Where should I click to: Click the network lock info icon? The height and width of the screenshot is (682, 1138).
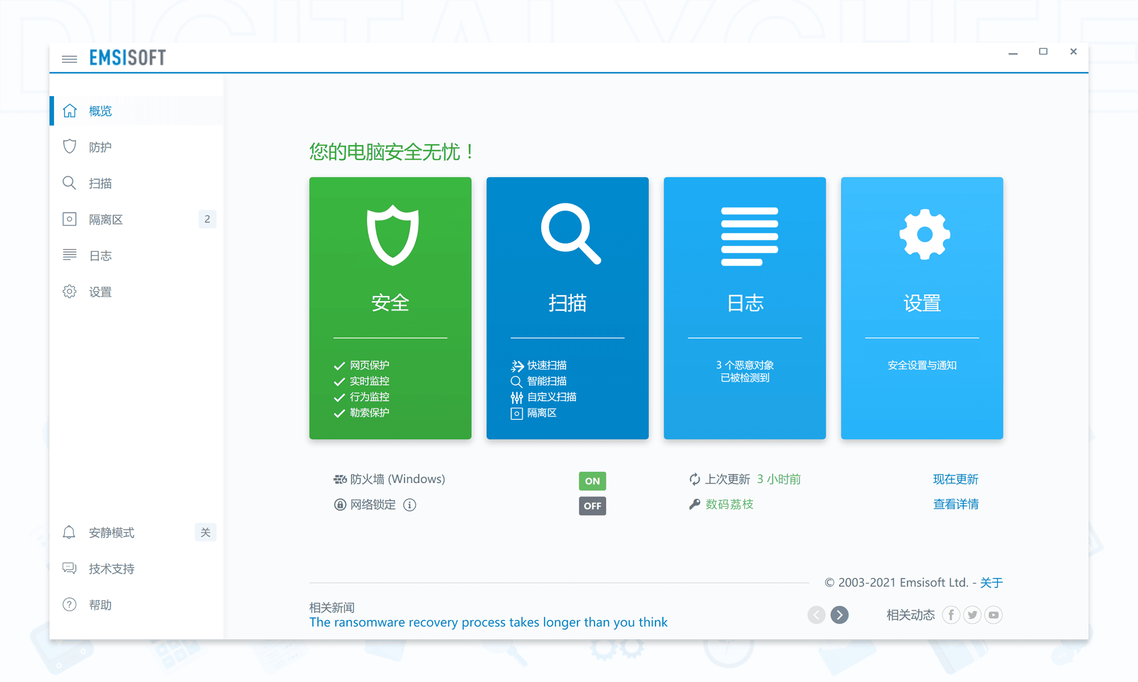410,505
